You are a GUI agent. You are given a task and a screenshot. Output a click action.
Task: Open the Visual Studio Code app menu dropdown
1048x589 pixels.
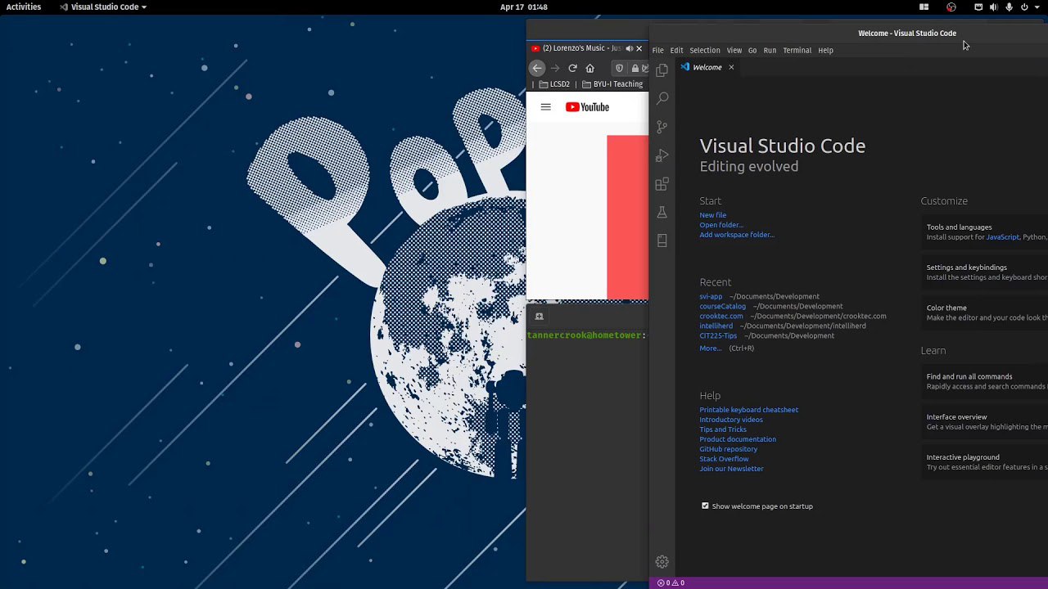click(x=103, y=7)
